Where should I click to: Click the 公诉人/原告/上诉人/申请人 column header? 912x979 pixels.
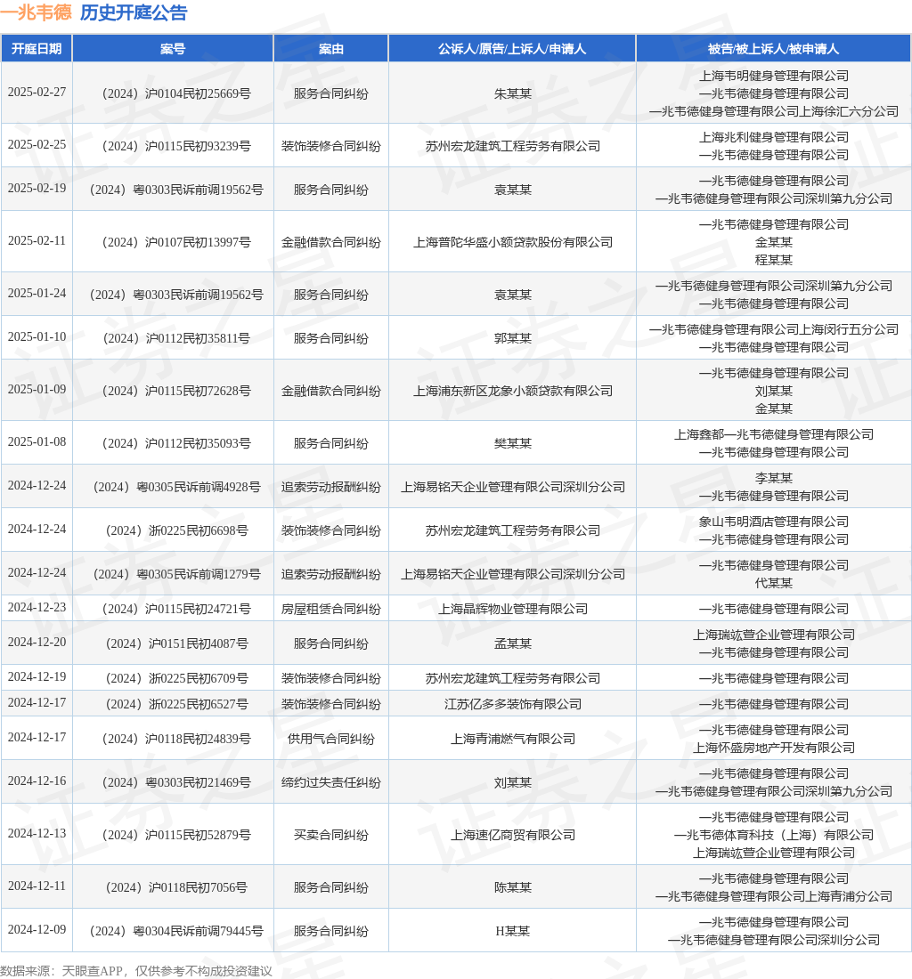[512, 49]
